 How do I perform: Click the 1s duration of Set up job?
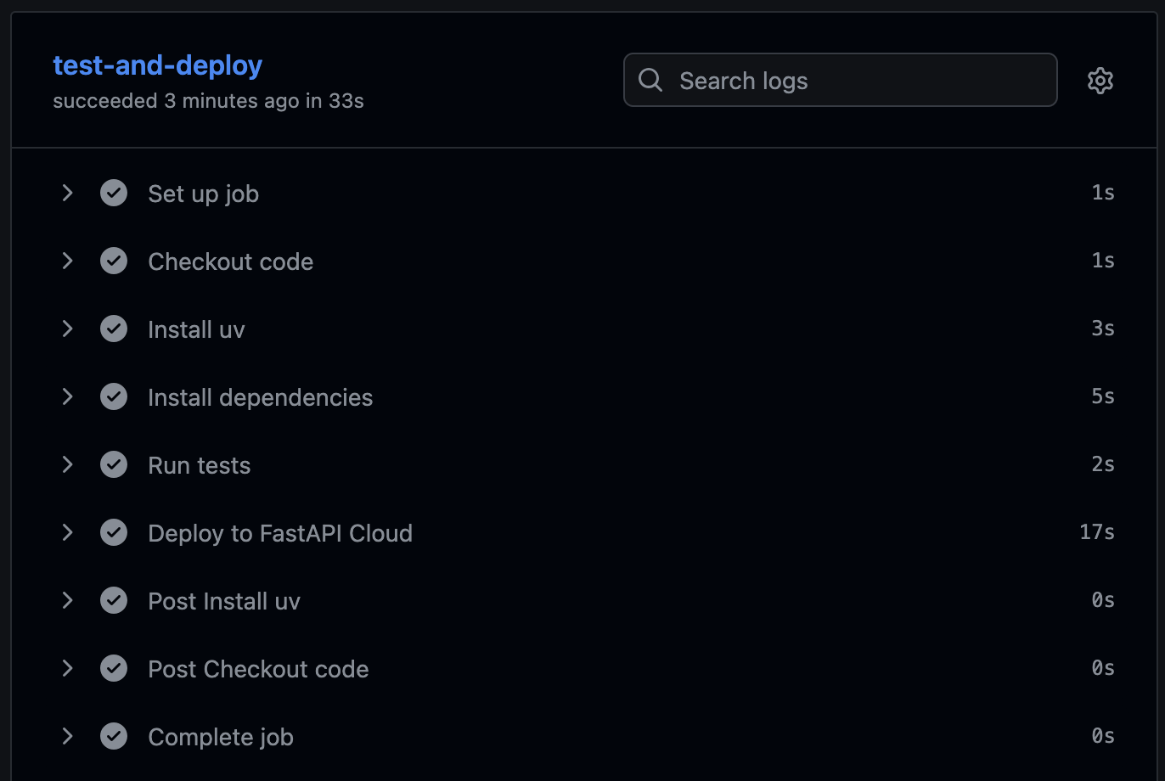(x=1103, y=193)
